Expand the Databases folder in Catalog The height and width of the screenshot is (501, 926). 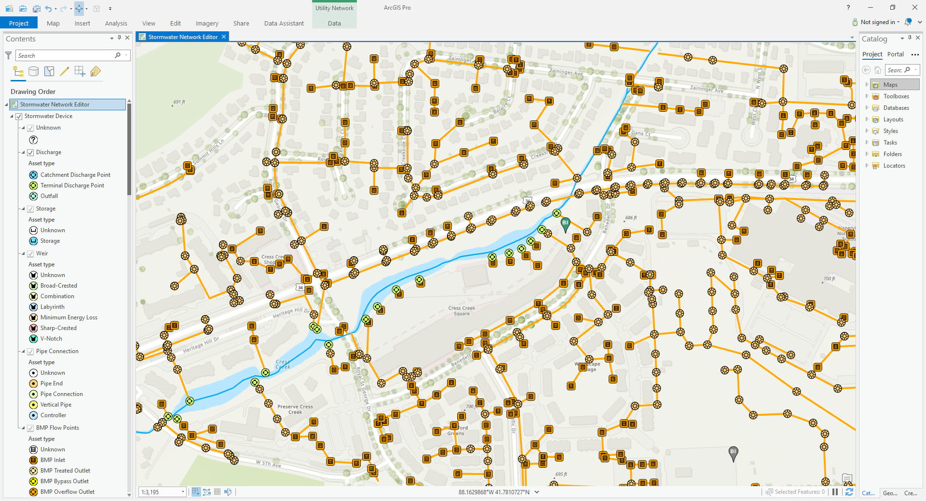(x=867, y=108)
